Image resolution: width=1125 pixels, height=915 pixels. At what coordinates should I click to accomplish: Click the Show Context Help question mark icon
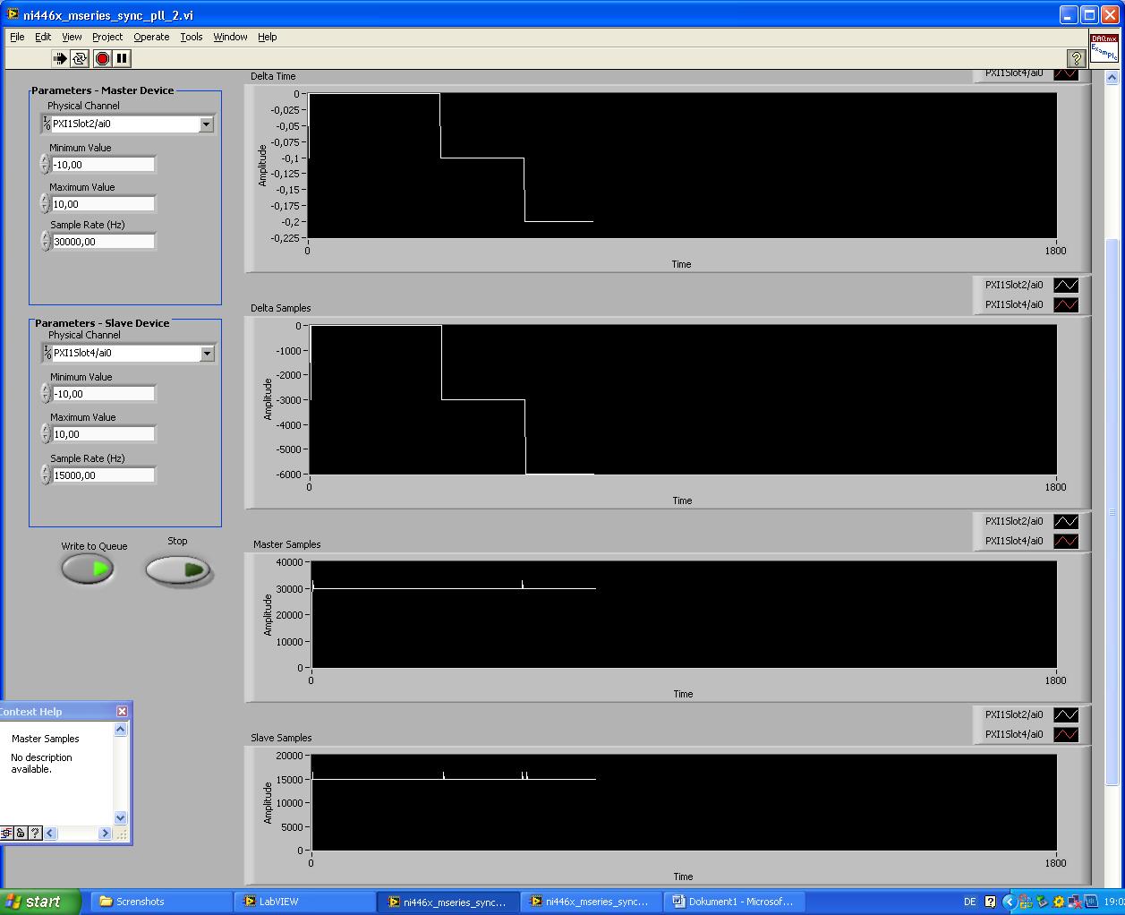click(x=1077, y=58)
